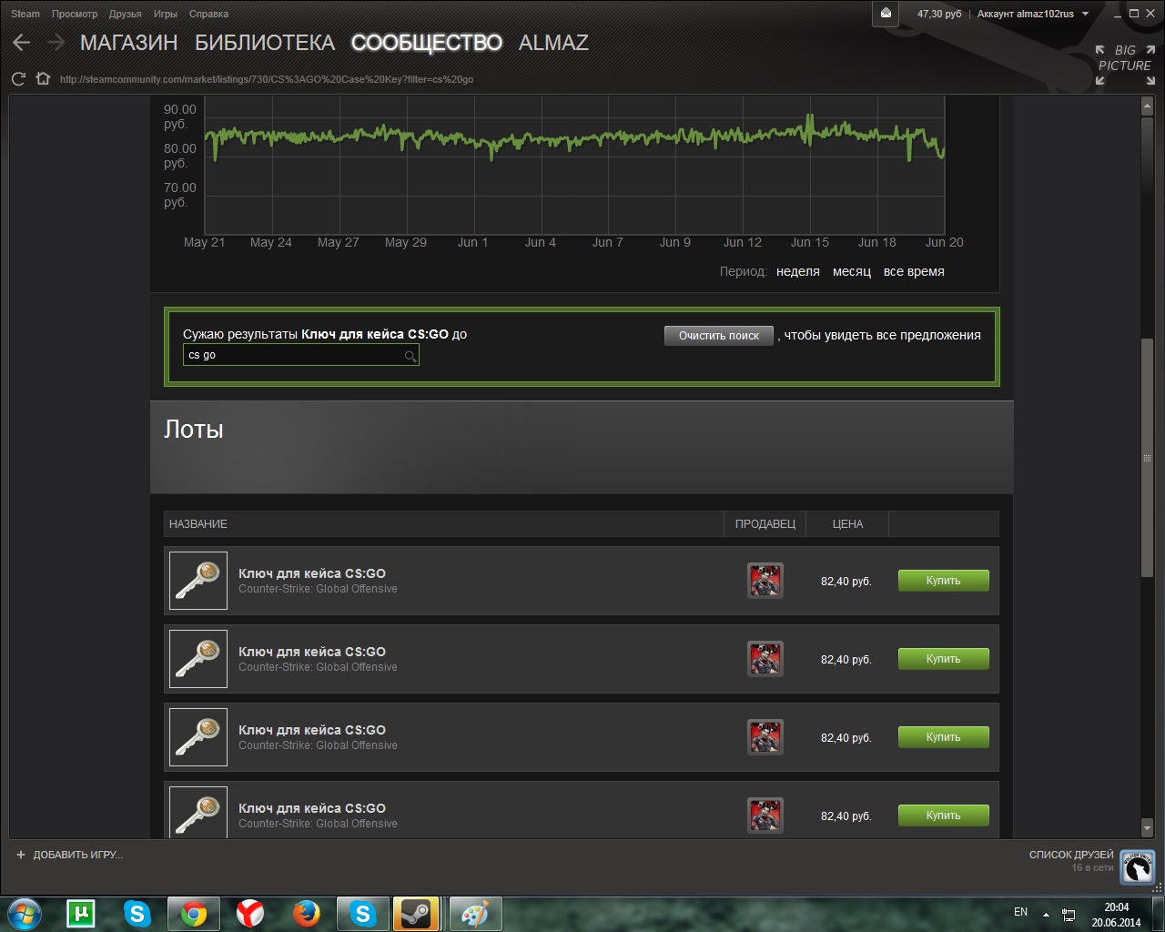Image resolution: width=1165 pixels, height=932 pixels.
Task: Expand account almaz102rus dropdown arrow
Action: (x=1085, y=14)
